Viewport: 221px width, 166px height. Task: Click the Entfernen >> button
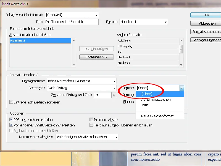[x=96, y=57]
